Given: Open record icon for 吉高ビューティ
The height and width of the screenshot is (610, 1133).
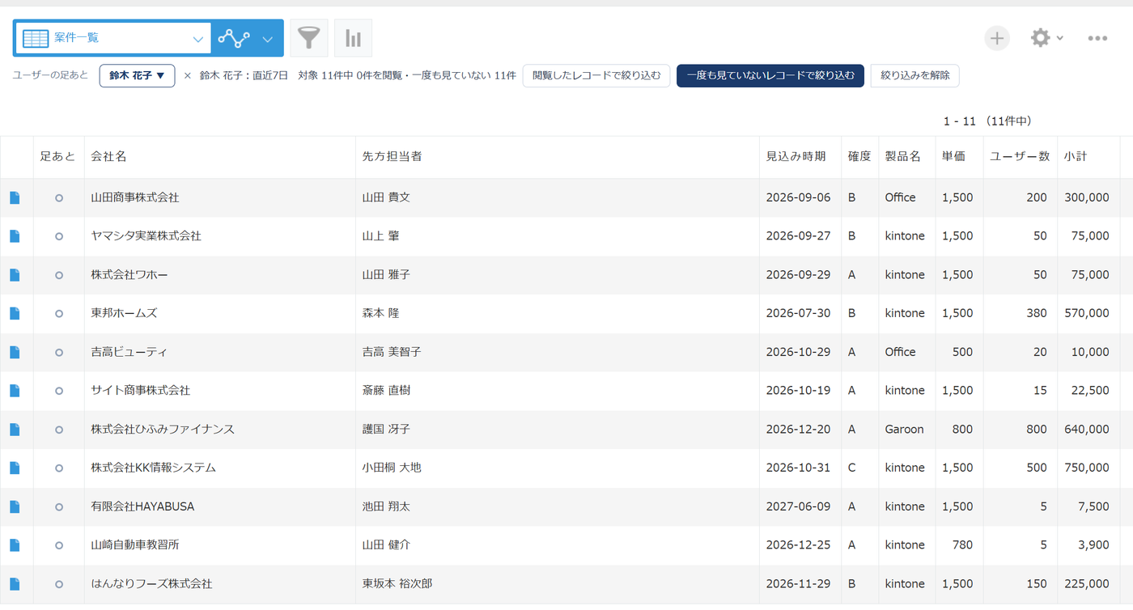Looking at the screenshot, I should pos(15,352).
